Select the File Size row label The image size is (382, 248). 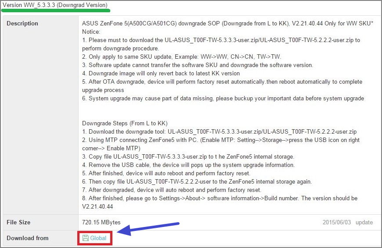point(18,222)
